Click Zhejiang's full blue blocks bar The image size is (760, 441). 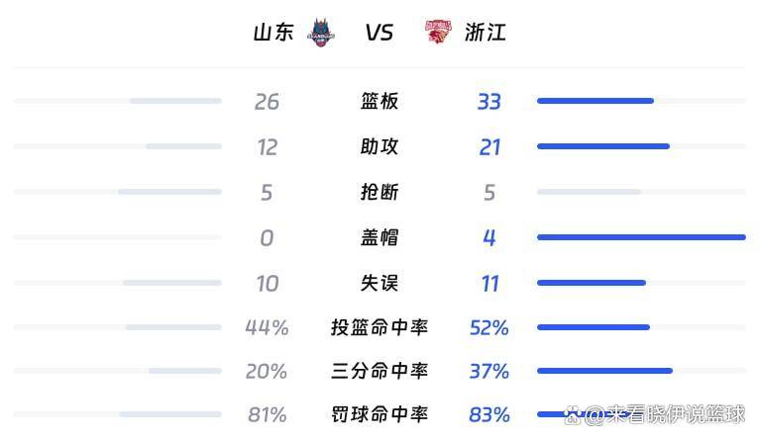[640, 237]
